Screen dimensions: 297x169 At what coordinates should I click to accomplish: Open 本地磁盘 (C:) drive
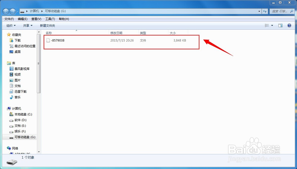click(23, 114)
